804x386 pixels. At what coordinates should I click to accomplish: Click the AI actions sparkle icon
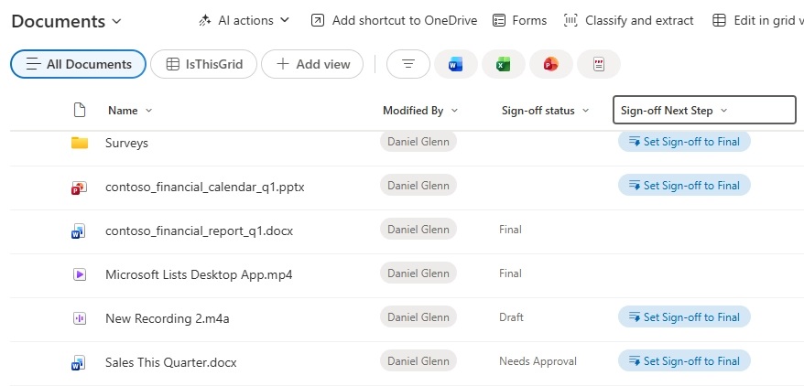(x=205, y=20)
